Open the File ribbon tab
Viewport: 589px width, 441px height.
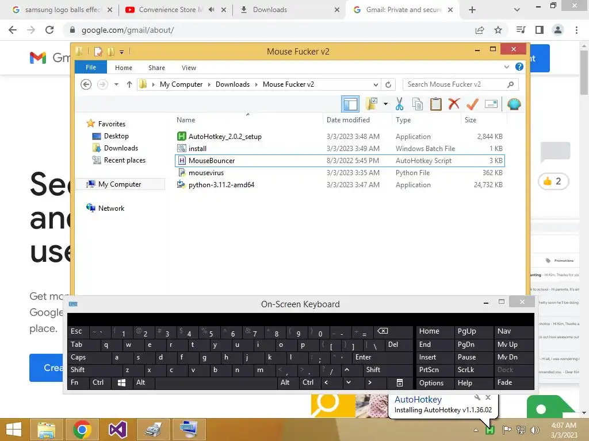click(91, 67)
